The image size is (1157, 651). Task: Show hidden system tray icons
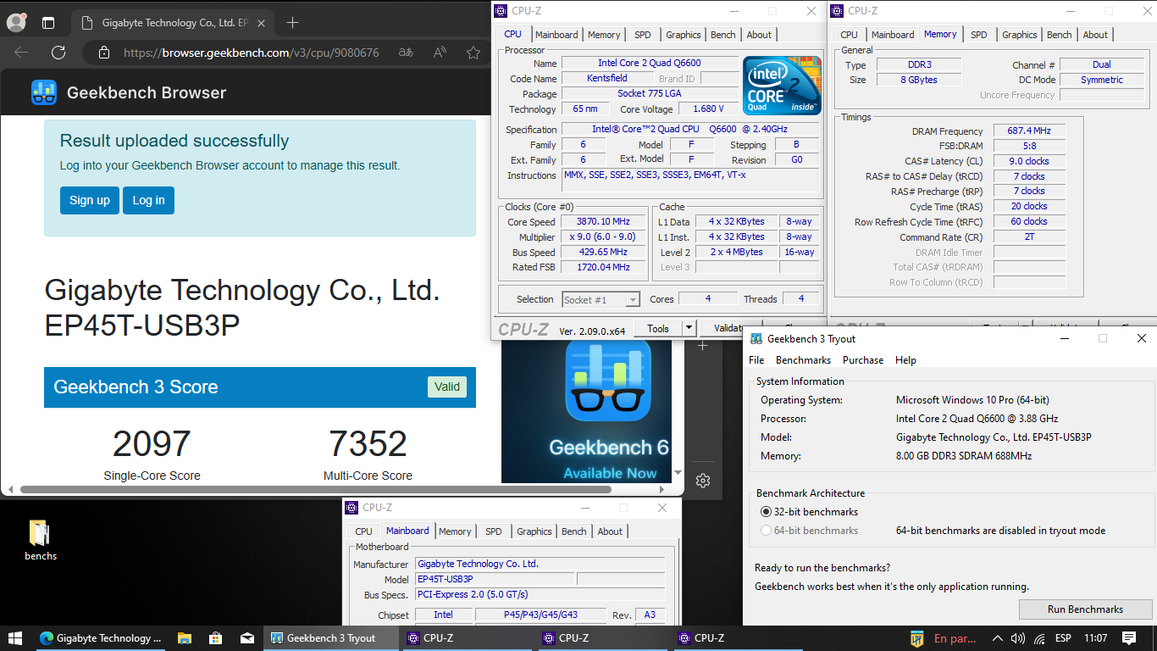coord(997,638)
